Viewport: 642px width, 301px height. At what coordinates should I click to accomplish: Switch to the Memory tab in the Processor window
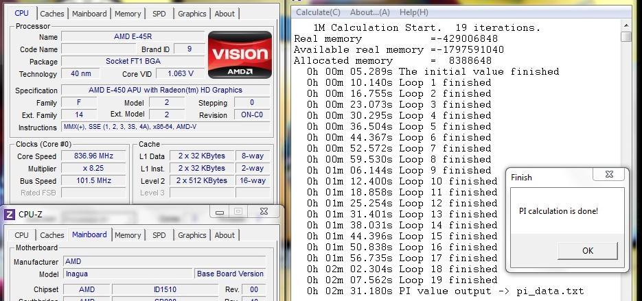[128, 14]
